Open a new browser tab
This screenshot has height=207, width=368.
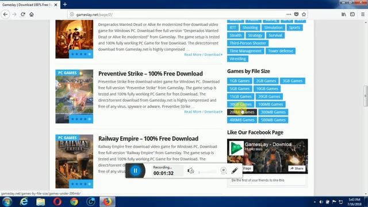pyautogui.click(x=65, y=5)
